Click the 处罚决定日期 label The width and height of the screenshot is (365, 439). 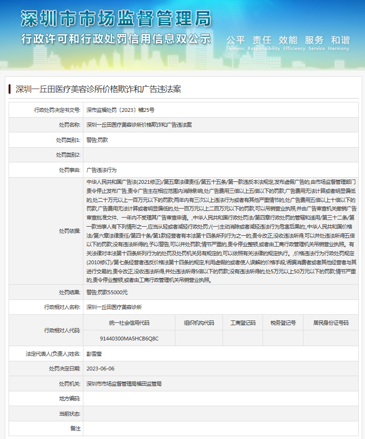point(65,369)
